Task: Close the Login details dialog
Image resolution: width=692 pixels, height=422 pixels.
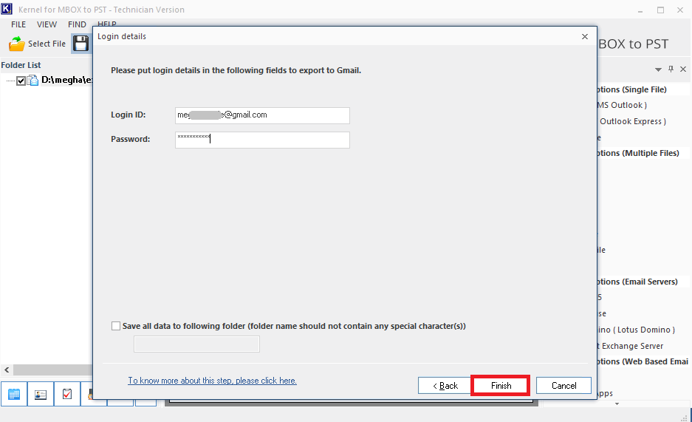Action: (585, 36)
